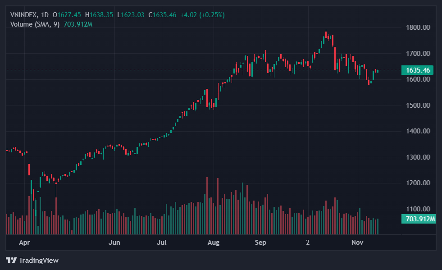The width and height of the screenshot is (442, 270).
Task: Click the "2" date marker on the time axis
Action: point(308,243)
